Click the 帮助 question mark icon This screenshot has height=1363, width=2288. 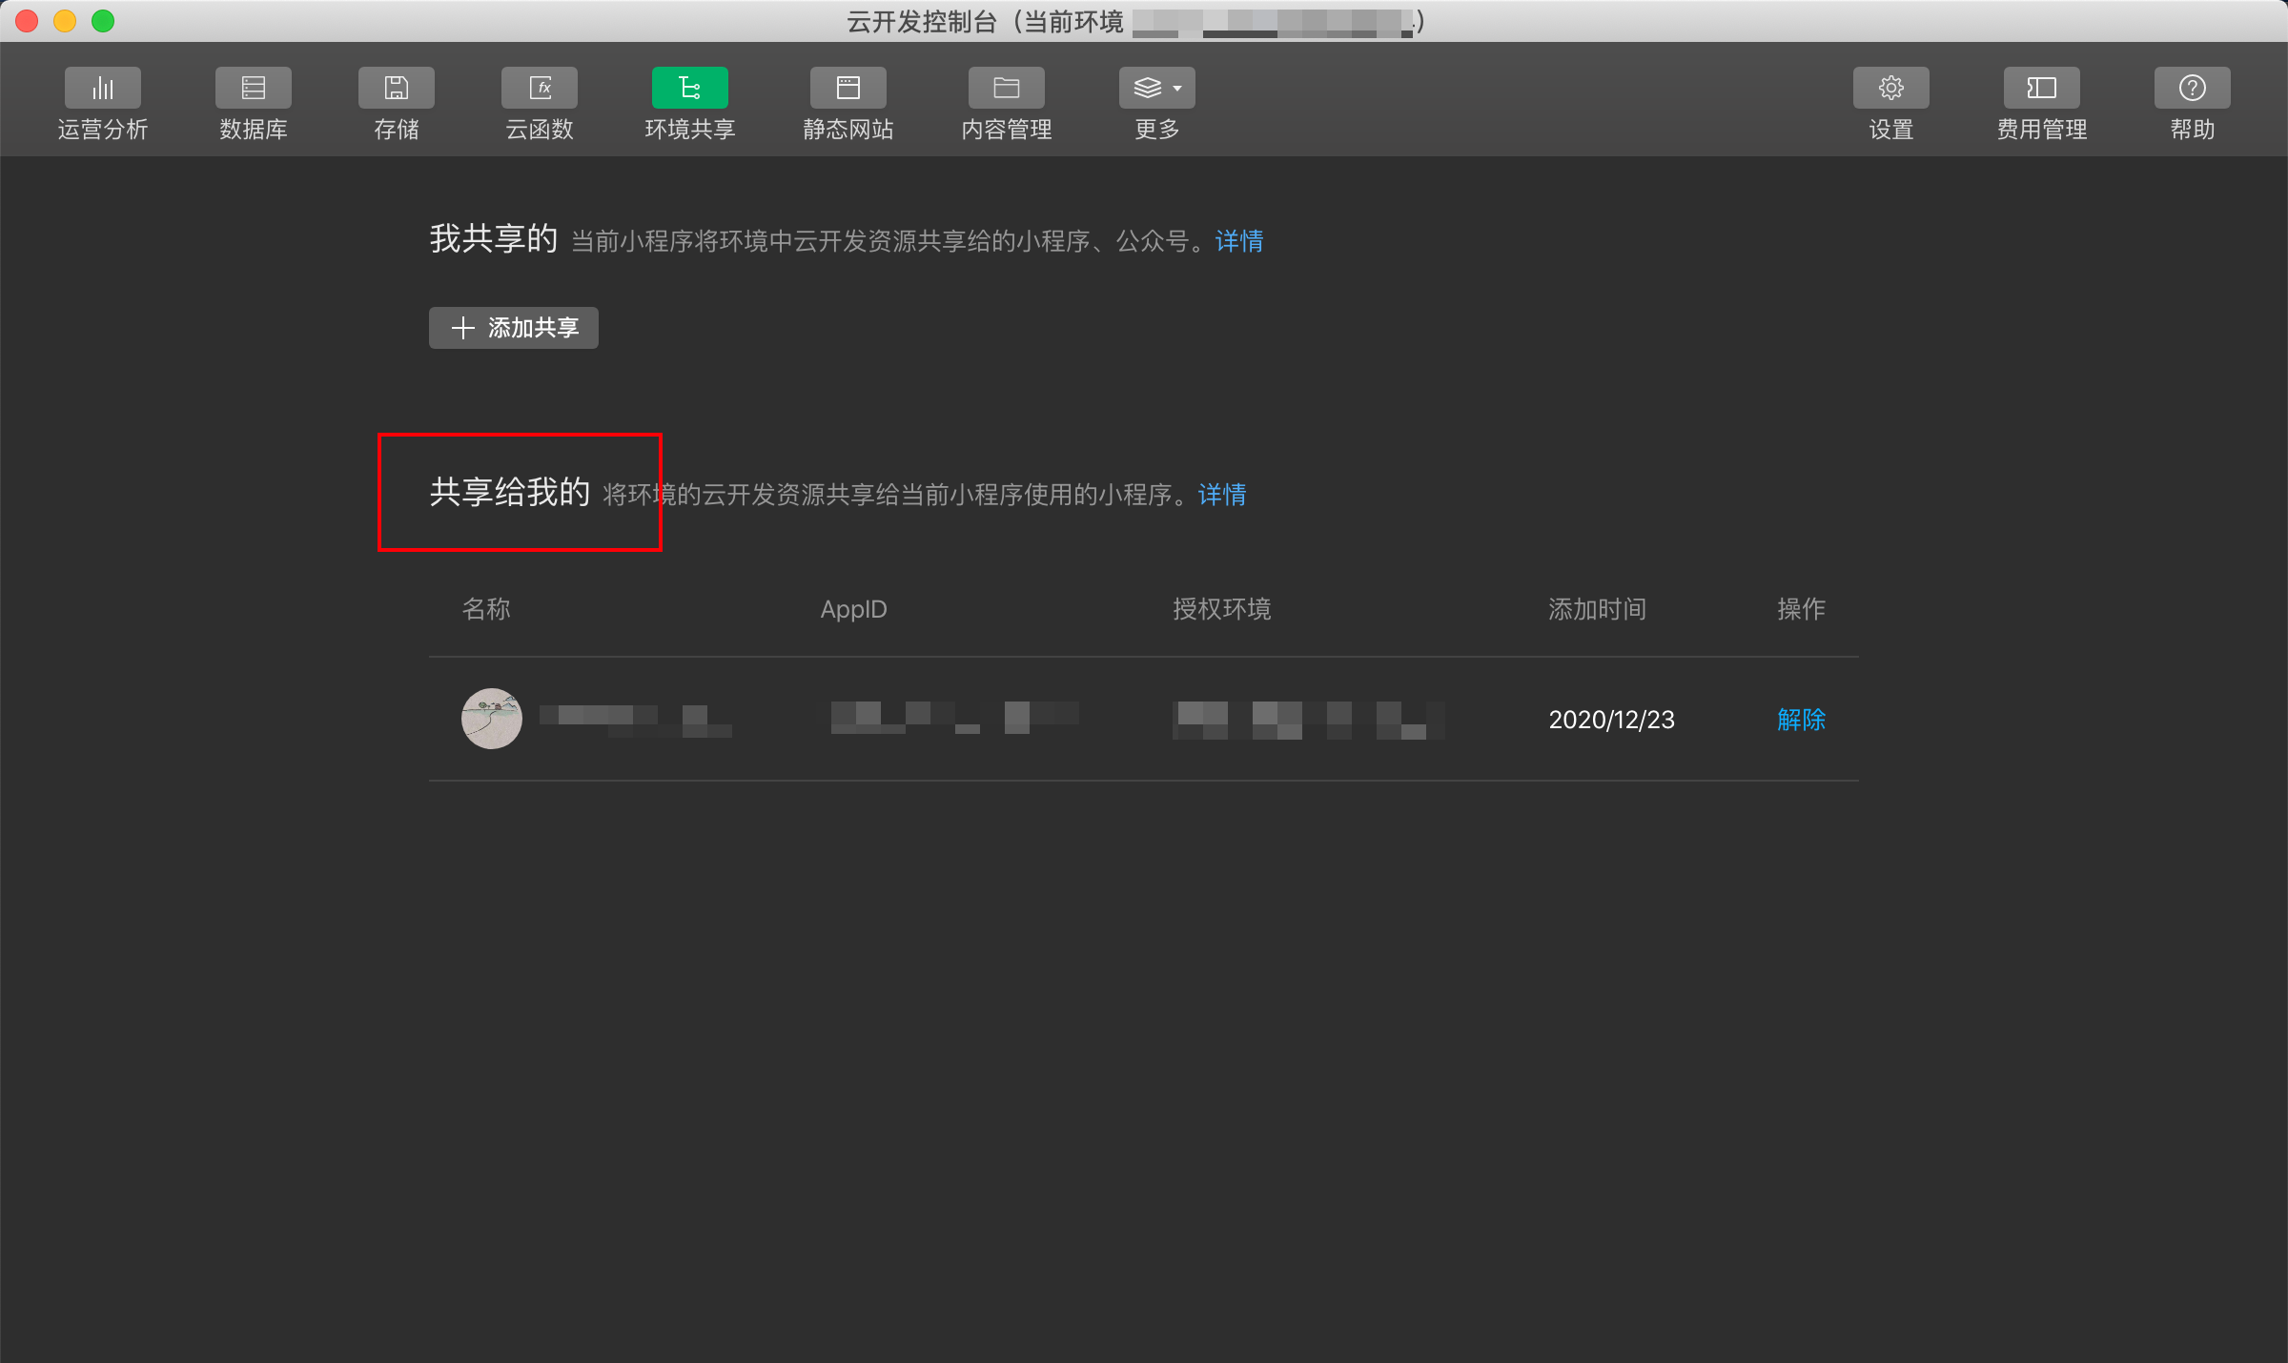pyautogui.click(x=2192, y=88)
